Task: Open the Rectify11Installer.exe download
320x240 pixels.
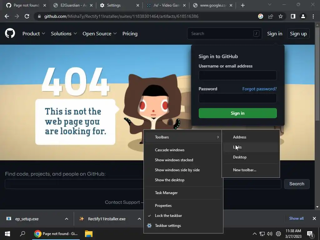Action: tap(107, 219)
